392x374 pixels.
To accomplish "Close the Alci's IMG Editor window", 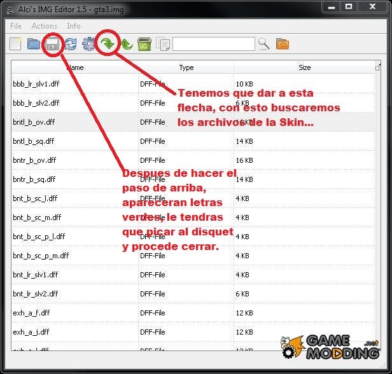I will pos(372,7).
